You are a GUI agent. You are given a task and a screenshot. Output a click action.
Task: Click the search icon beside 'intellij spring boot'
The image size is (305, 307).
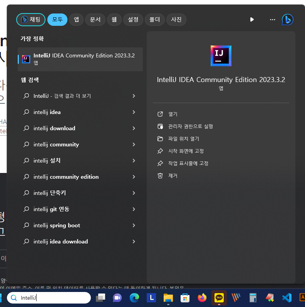coord(26,225)
